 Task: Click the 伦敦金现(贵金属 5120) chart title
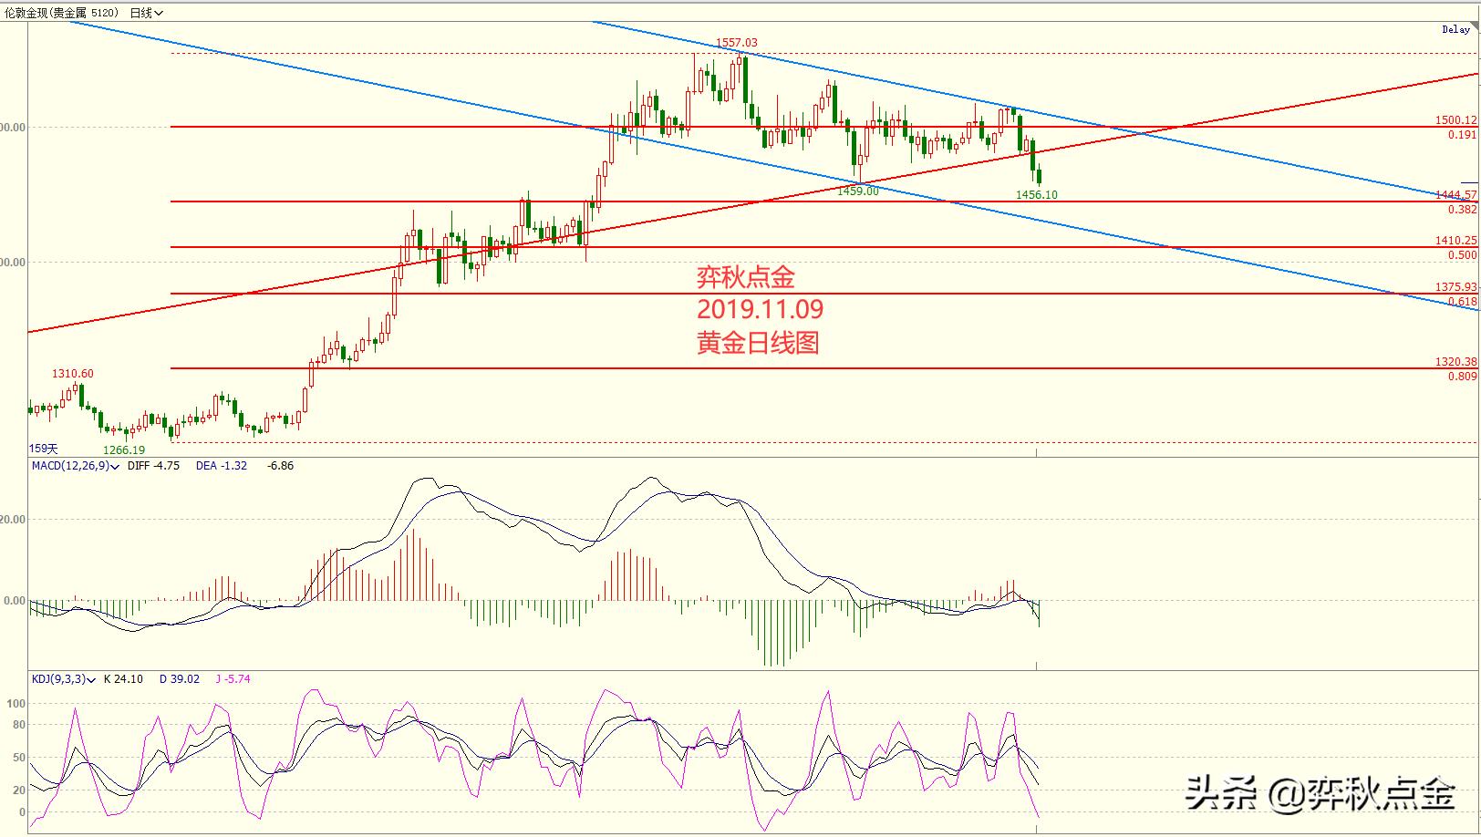point(62,13)
